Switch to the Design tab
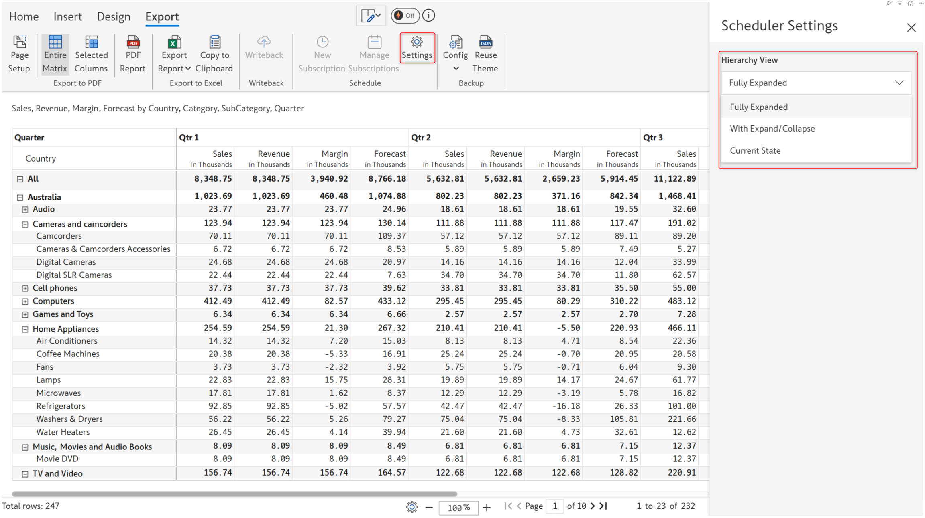The image size is (925, 518). point(114,16)
